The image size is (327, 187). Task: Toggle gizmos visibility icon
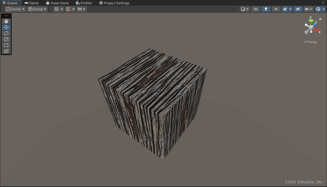coord(318,9)
